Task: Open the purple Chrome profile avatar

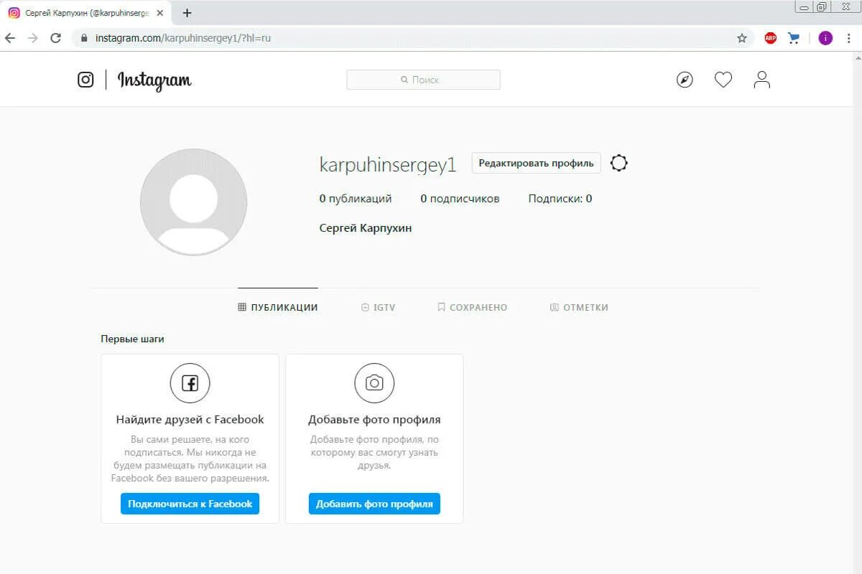Action: 825,38
